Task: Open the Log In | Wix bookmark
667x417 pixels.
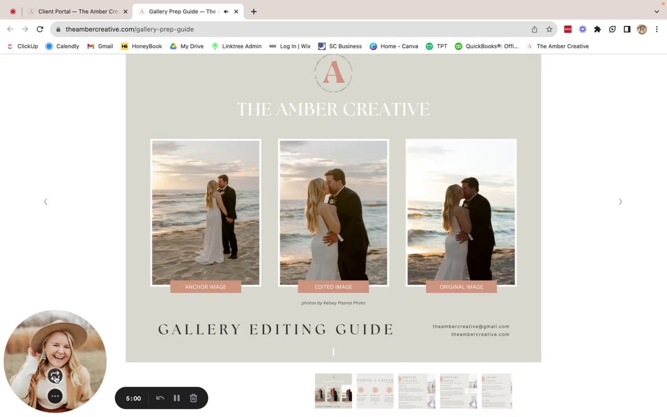Action: [290, 46]
